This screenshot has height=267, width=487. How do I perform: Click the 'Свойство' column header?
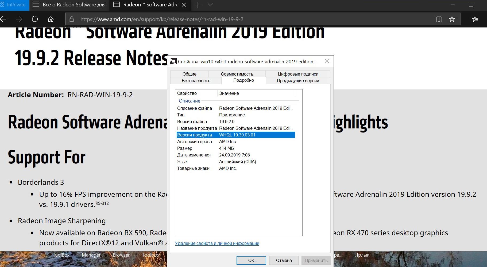(x=196, y=93)
